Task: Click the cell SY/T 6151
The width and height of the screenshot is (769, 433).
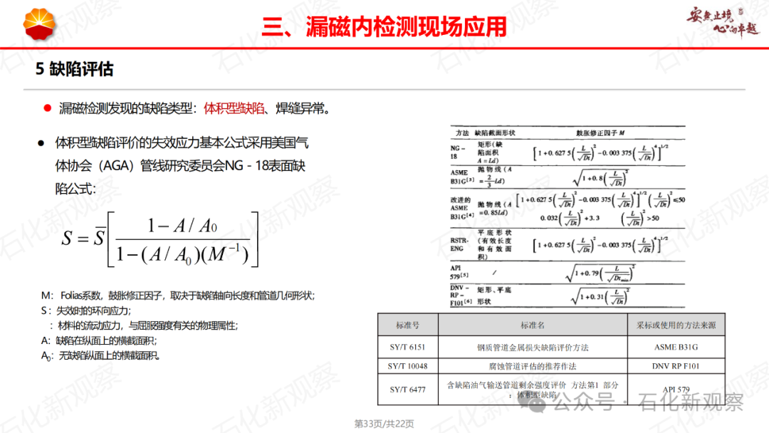Action: coord(407,348)
